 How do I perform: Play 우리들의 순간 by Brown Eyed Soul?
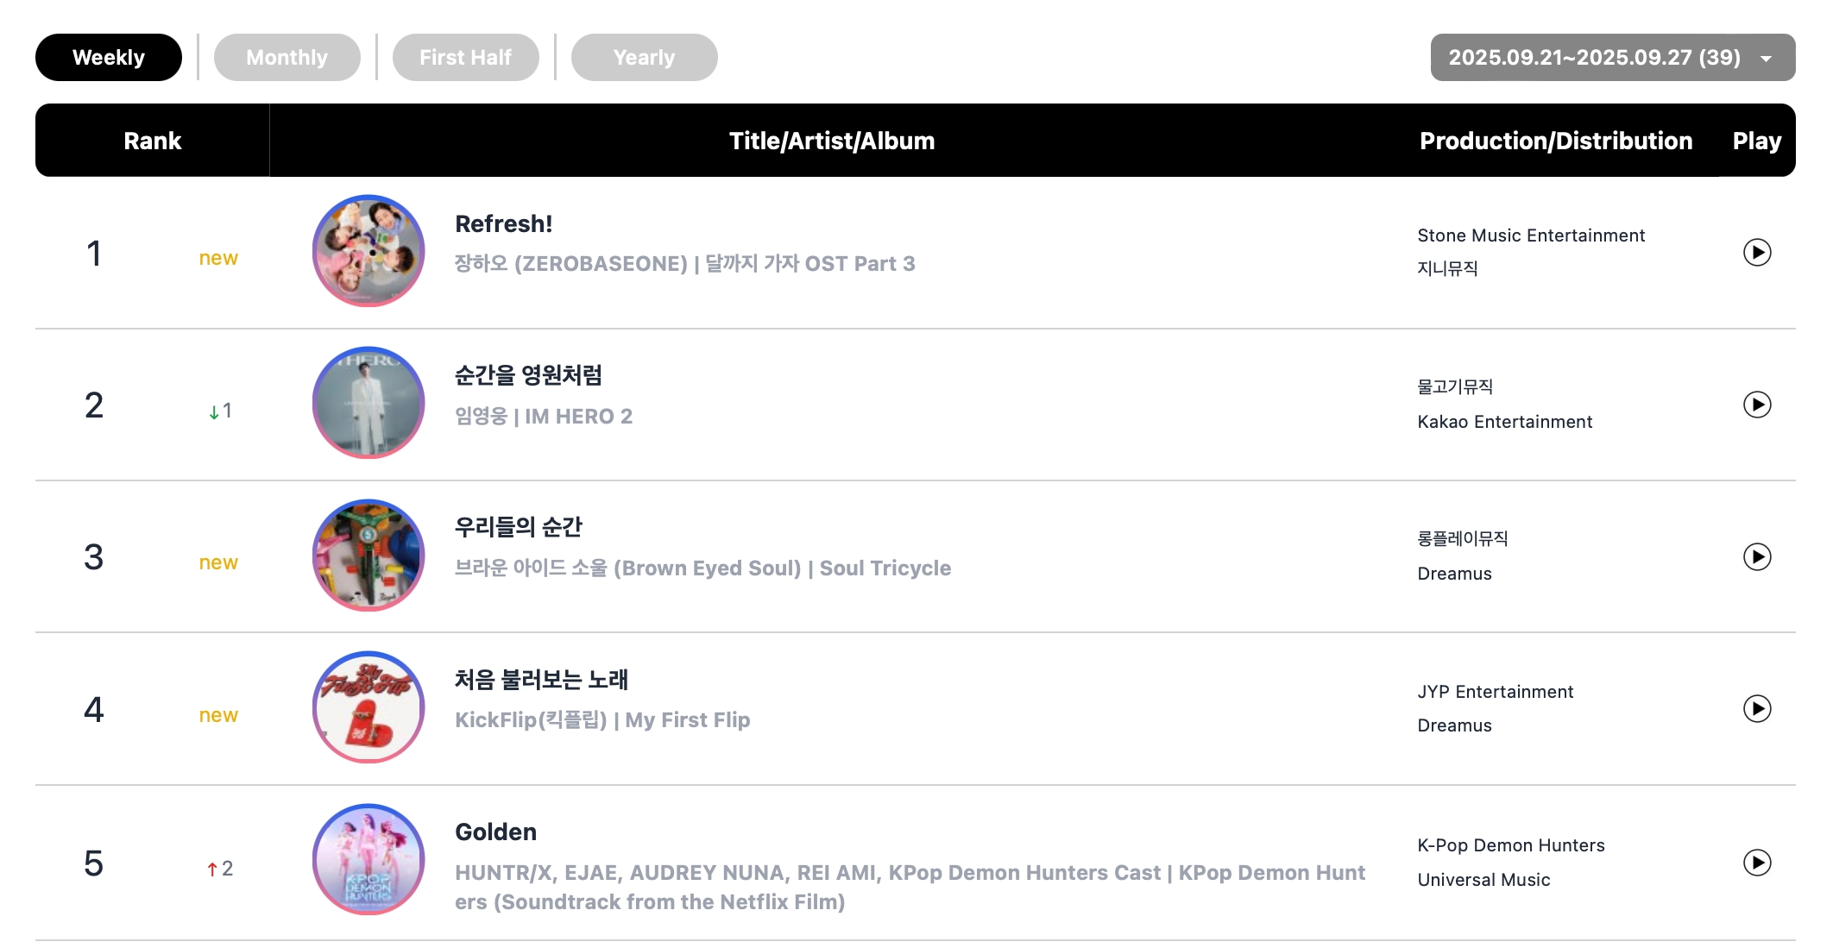(1756, 556)
